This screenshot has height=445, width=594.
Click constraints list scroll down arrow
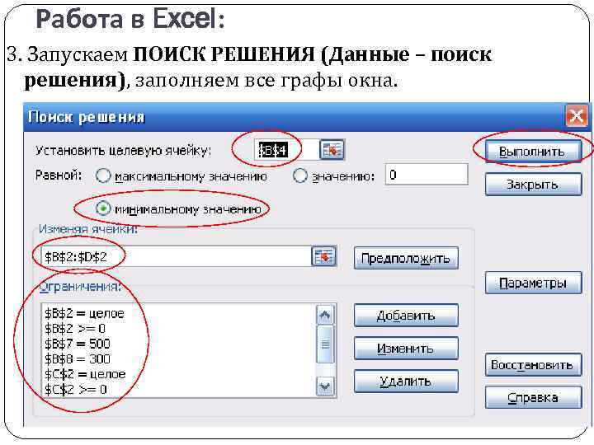(325, 386)
